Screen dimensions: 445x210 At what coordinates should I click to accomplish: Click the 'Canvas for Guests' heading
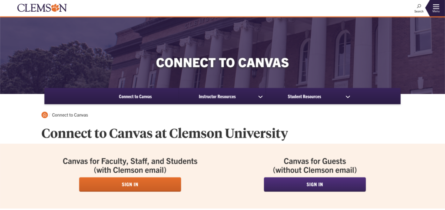[315, 161]
